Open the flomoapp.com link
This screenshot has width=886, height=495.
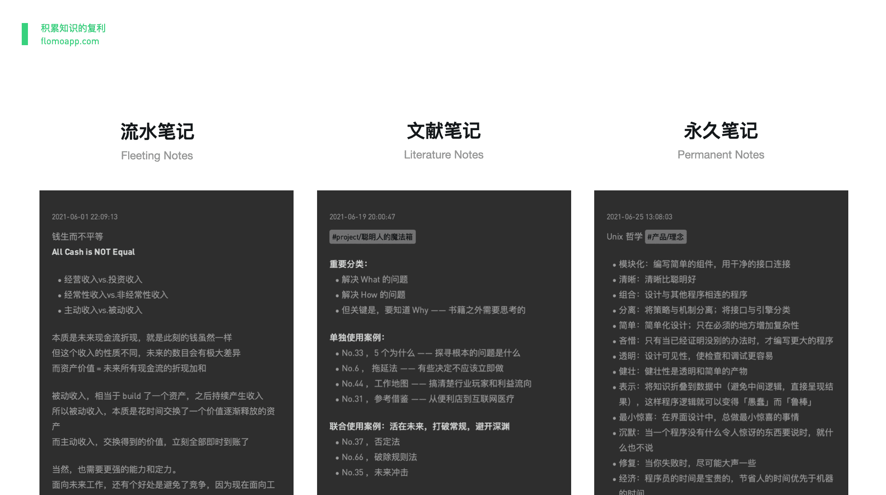pos(70,41)
